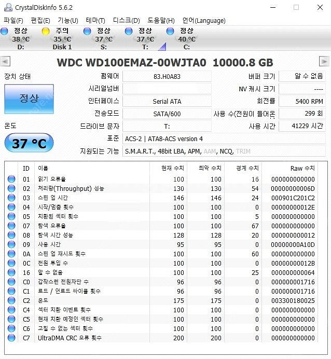Viewport: 331px width, 359px height.
Task: Select raw value 00000000006D
Action: 293,188
